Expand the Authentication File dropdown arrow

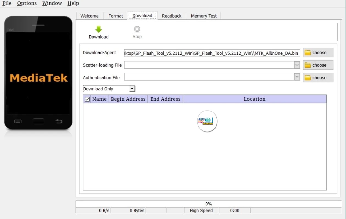pyautogui.click(x=297, y=77)
